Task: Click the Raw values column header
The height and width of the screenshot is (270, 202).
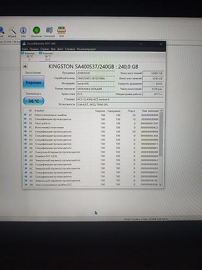Action: (150, 111)
